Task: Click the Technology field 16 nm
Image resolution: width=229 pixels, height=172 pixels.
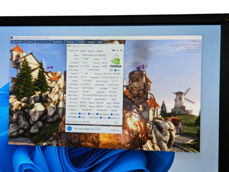Action: 85,63
